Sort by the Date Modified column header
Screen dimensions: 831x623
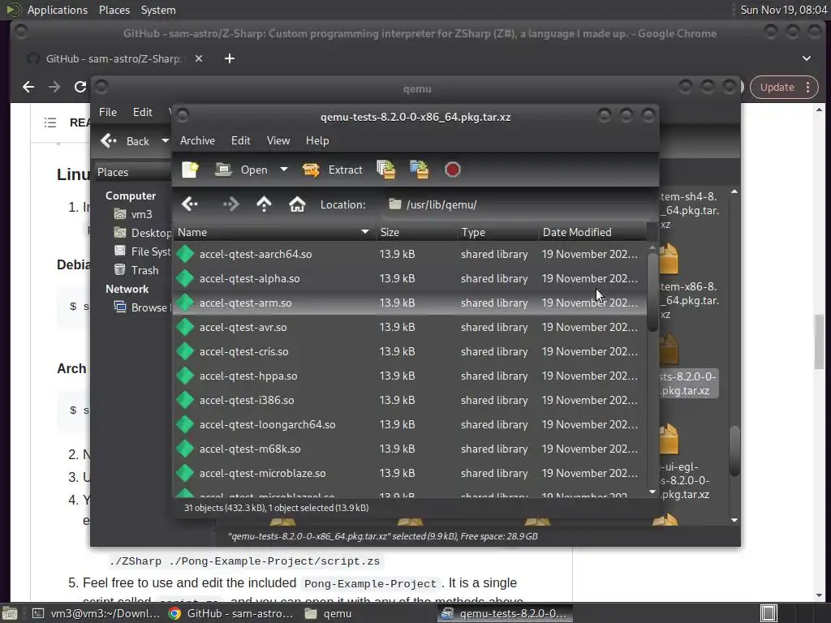coord(592,232)
